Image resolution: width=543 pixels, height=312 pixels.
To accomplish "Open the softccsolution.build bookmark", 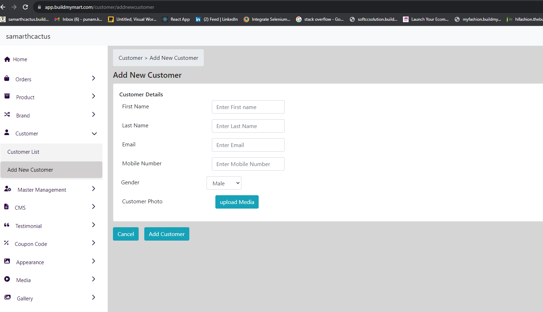I will tap(373, 19).
